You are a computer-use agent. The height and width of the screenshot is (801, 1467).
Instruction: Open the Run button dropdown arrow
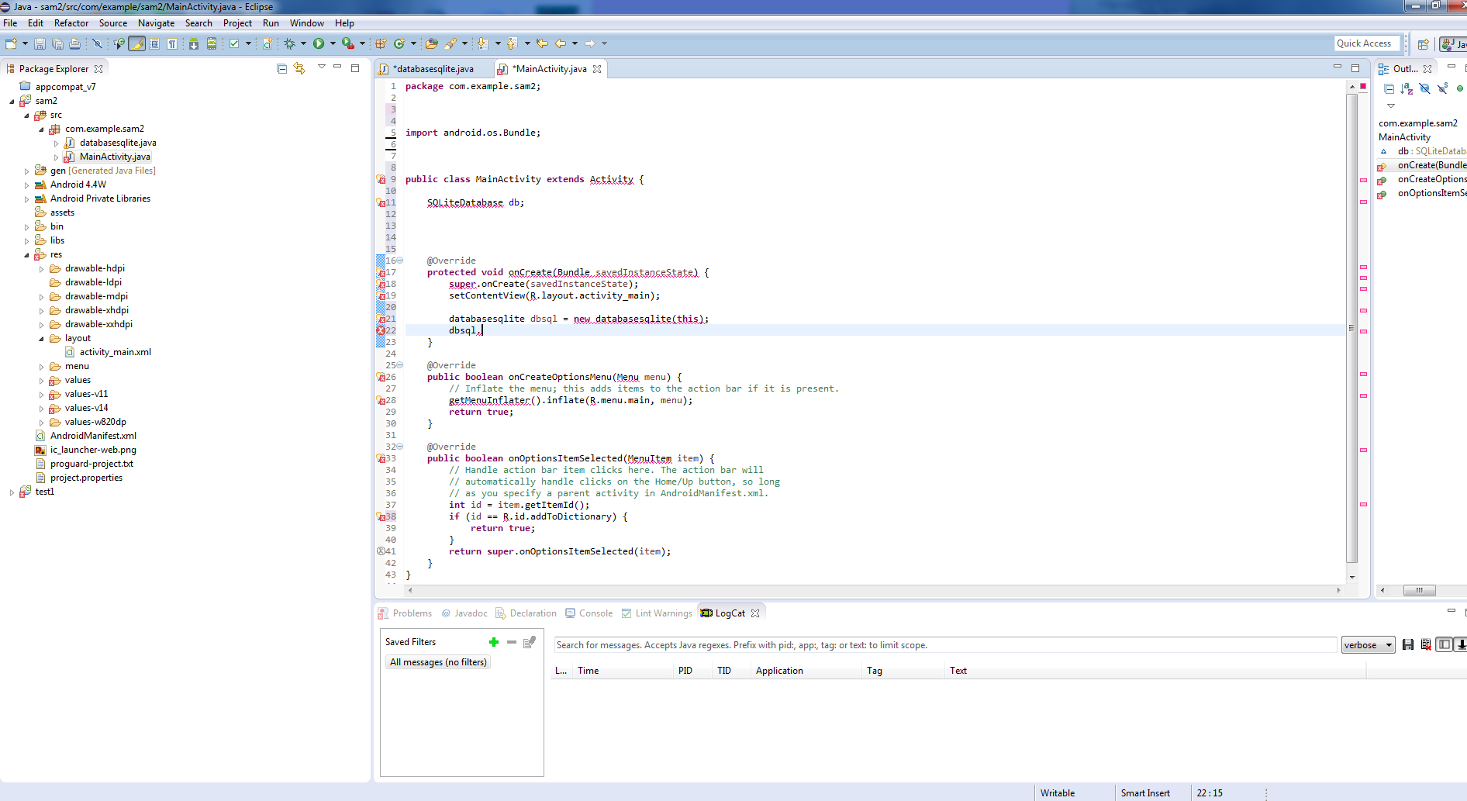point(333,43)
